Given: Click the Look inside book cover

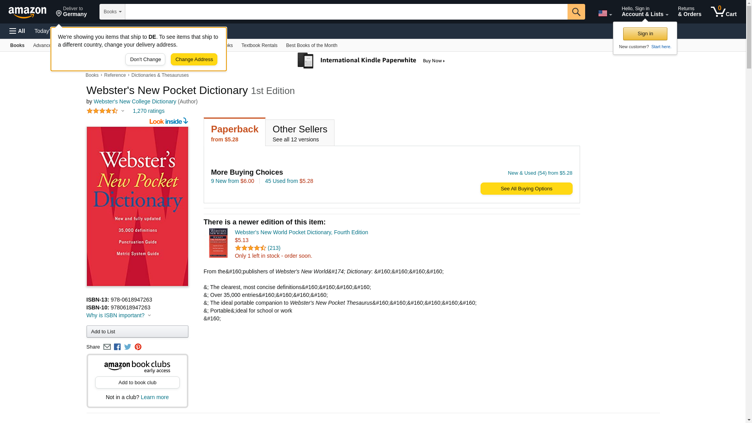Looking at the screenshot, I should tap(137, 206).
